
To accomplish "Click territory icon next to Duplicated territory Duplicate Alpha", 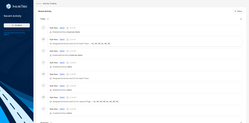I will coord(51,55).
